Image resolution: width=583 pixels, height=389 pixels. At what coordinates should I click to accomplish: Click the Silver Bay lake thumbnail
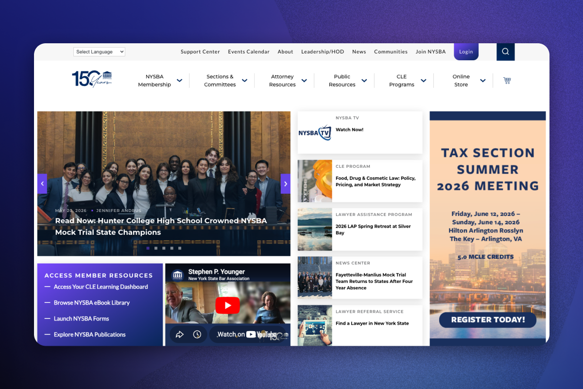[x=315, y=230]
